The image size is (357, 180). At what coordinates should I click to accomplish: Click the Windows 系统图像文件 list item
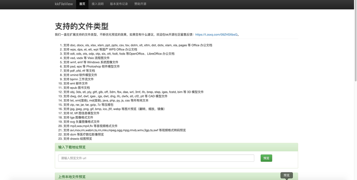point(91,62)
